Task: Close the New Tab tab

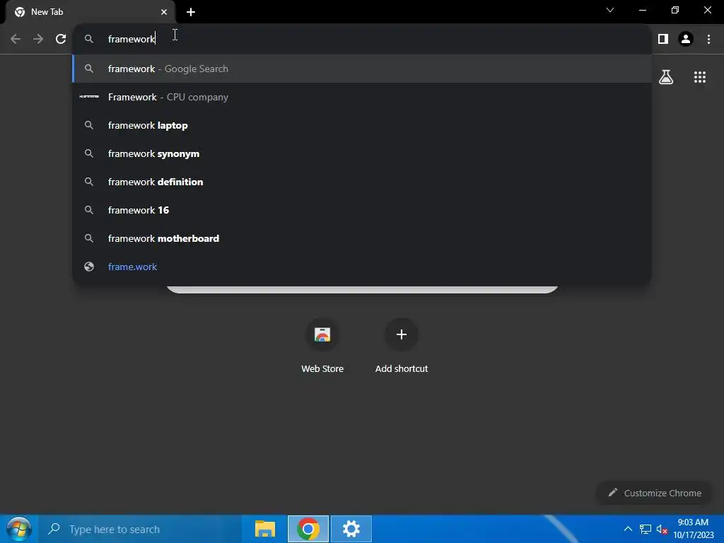Action: (x=164, y=12)
